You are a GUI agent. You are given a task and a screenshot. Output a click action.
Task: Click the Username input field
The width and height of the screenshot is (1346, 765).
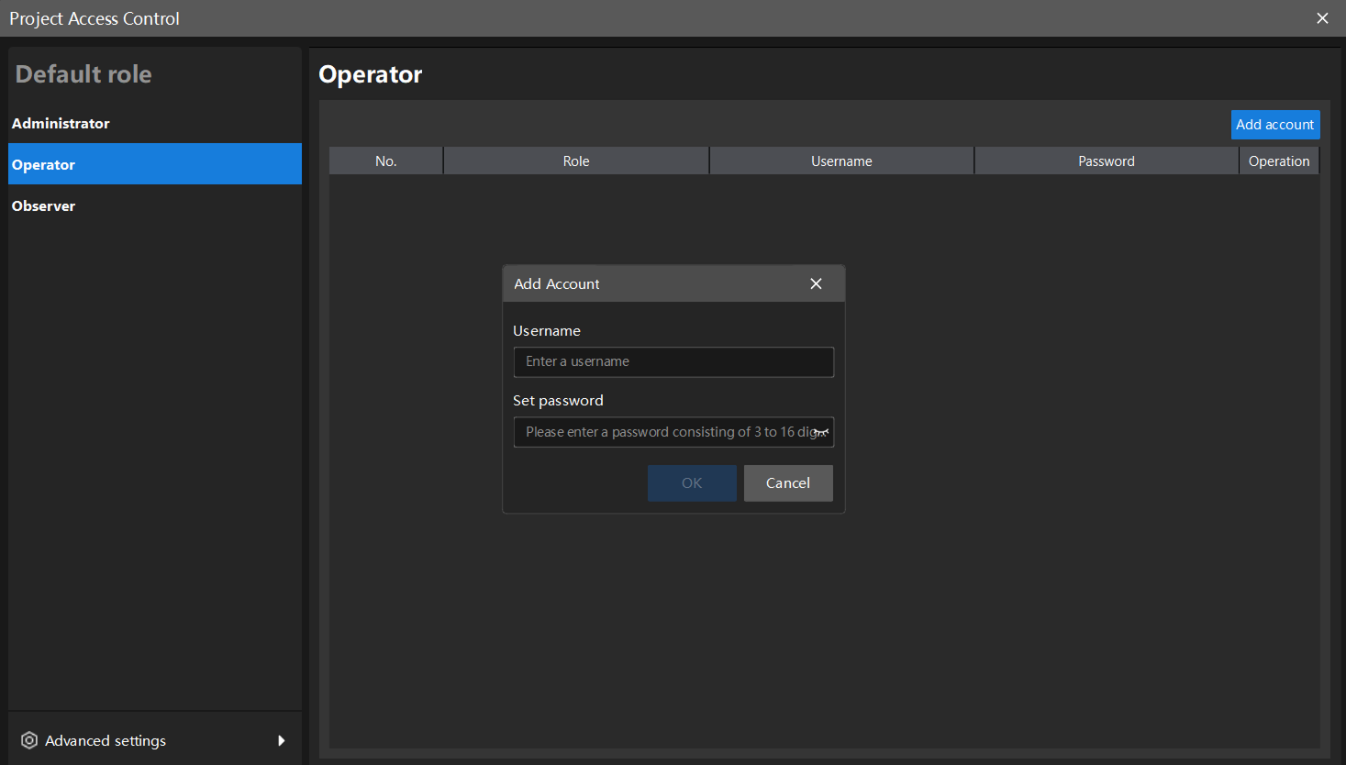[673, 361]
